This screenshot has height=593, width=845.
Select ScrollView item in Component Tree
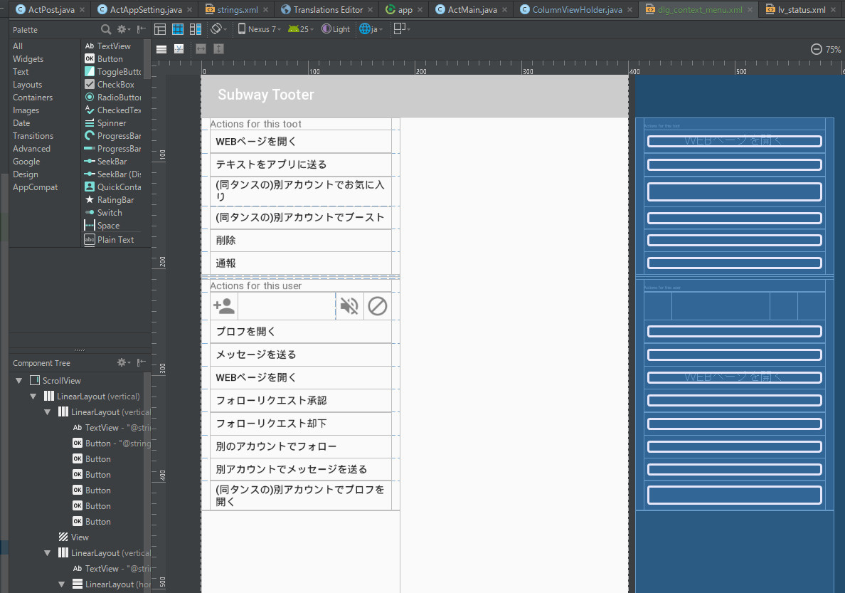[55, 380]
